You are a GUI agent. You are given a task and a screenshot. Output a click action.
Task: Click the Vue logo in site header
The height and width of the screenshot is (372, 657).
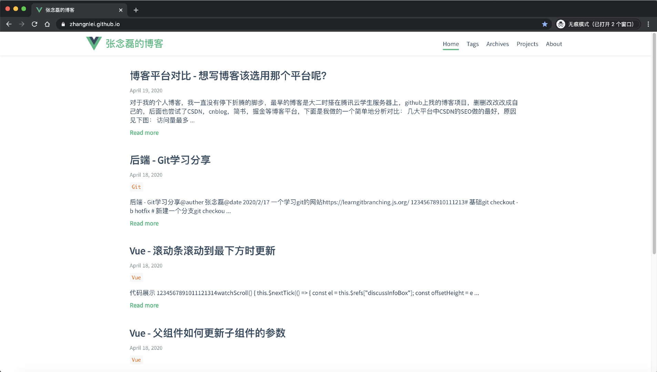pos(94,43)
